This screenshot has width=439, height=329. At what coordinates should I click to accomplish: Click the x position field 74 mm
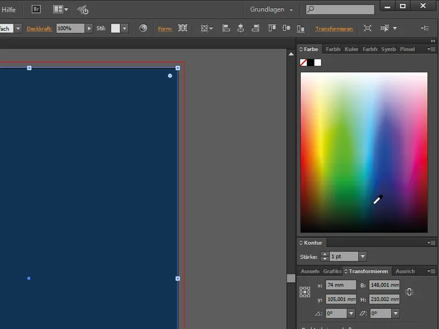pos(341,285)
